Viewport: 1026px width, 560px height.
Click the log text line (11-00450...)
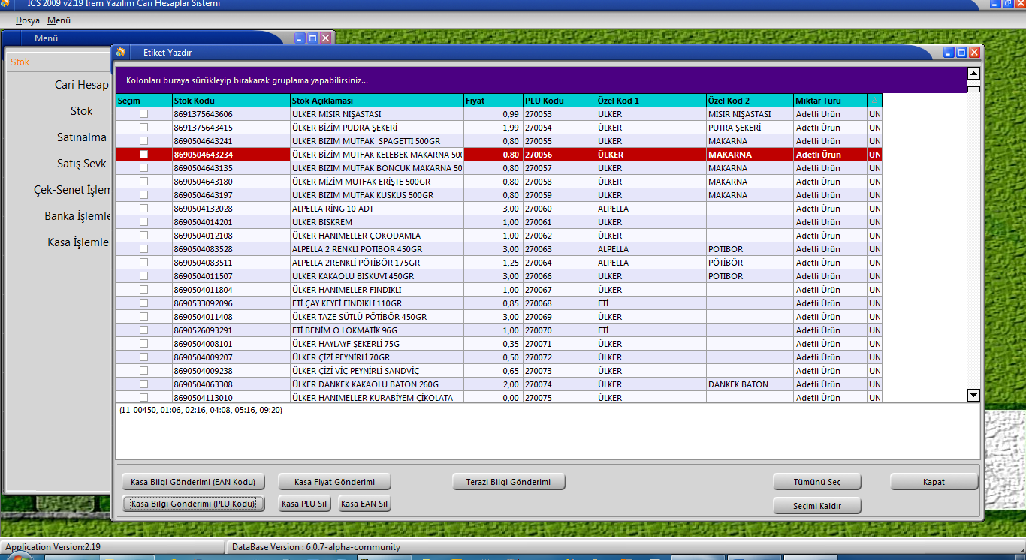click(201, 411)
